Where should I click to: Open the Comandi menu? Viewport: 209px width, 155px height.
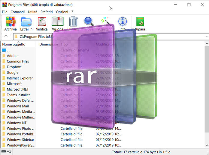click(x=18, y=12)
